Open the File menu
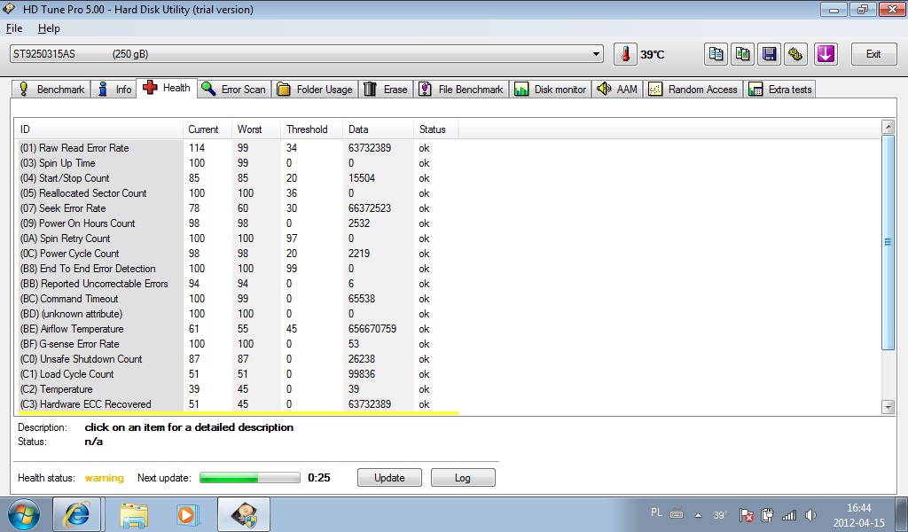This screenshot has width=908, height=532. pyautogui.click(x=14, y=28)
